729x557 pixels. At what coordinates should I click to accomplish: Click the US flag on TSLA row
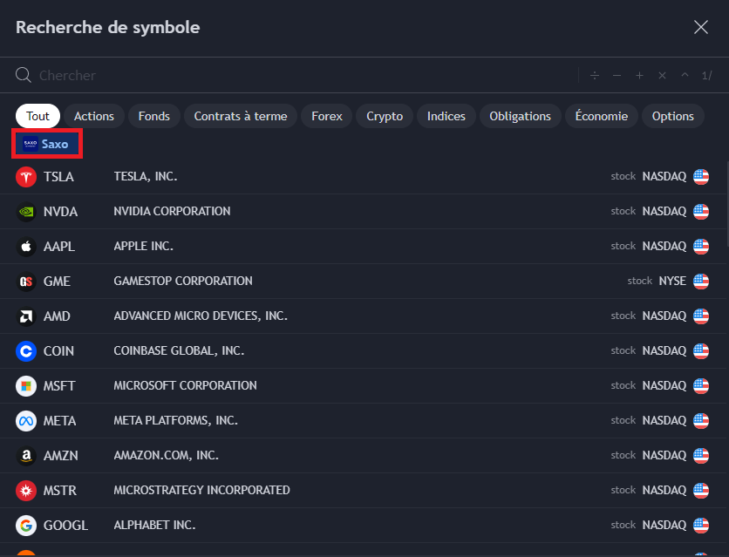click(700, 177)
